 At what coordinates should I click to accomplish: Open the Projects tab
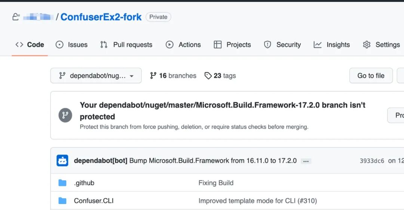(232, 45)
